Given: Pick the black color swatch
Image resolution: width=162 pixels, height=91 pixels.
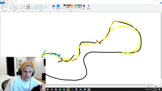Looking at the screenshot, I should coord(64,5).
